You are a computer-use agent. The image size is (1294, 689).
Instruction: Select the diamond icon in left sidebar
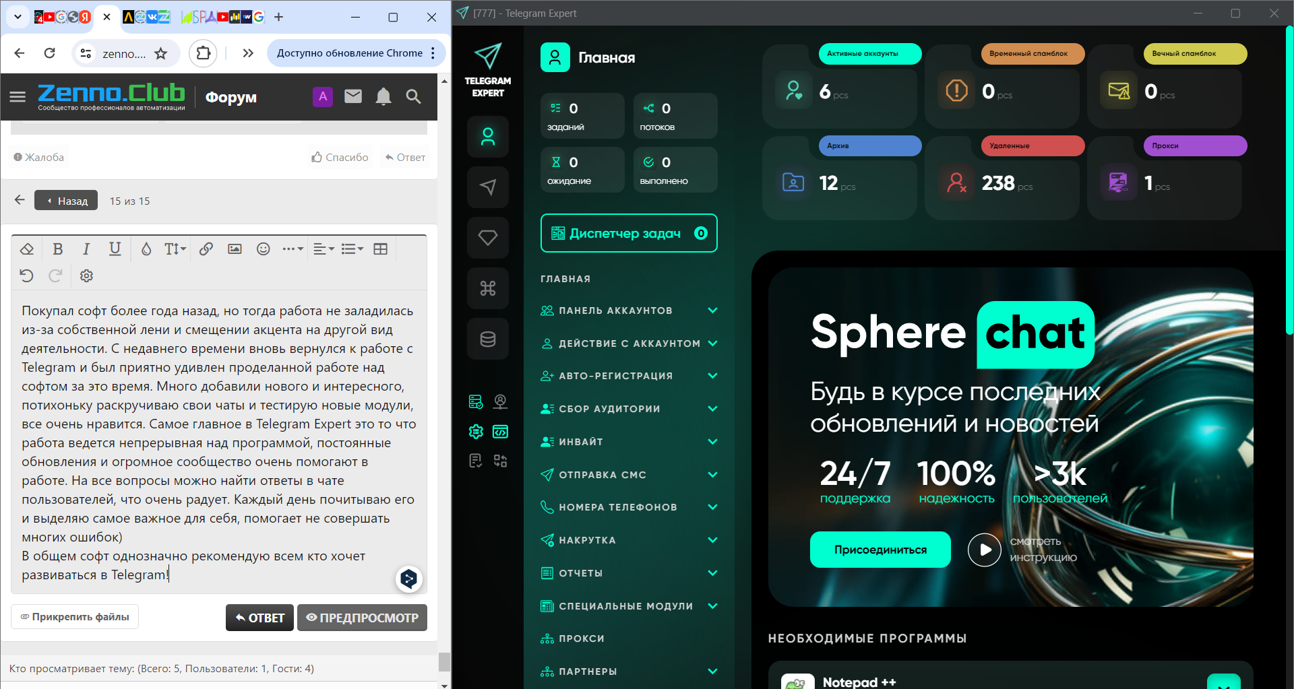[x=488, y=238]
